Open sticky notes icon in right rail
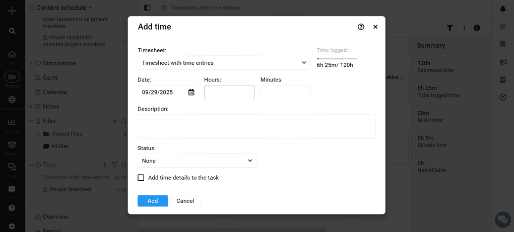The height and width of the screenshot is (232, 514). 503,27
